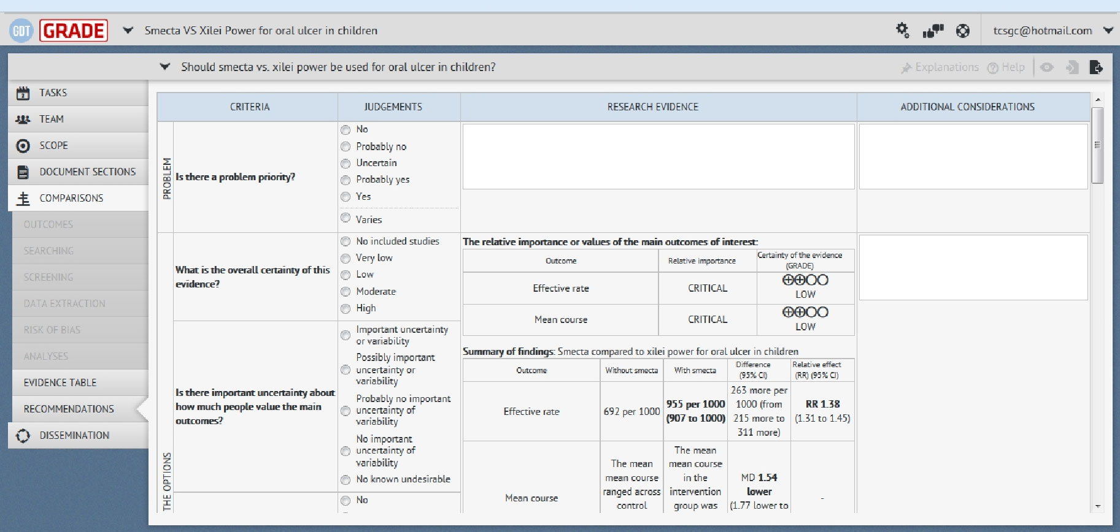Click certainty additional considerations field

point(973,268)
